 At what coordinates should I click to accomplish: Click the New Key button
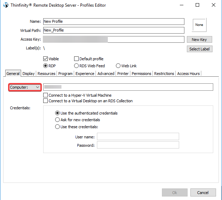tap(200, 40)
